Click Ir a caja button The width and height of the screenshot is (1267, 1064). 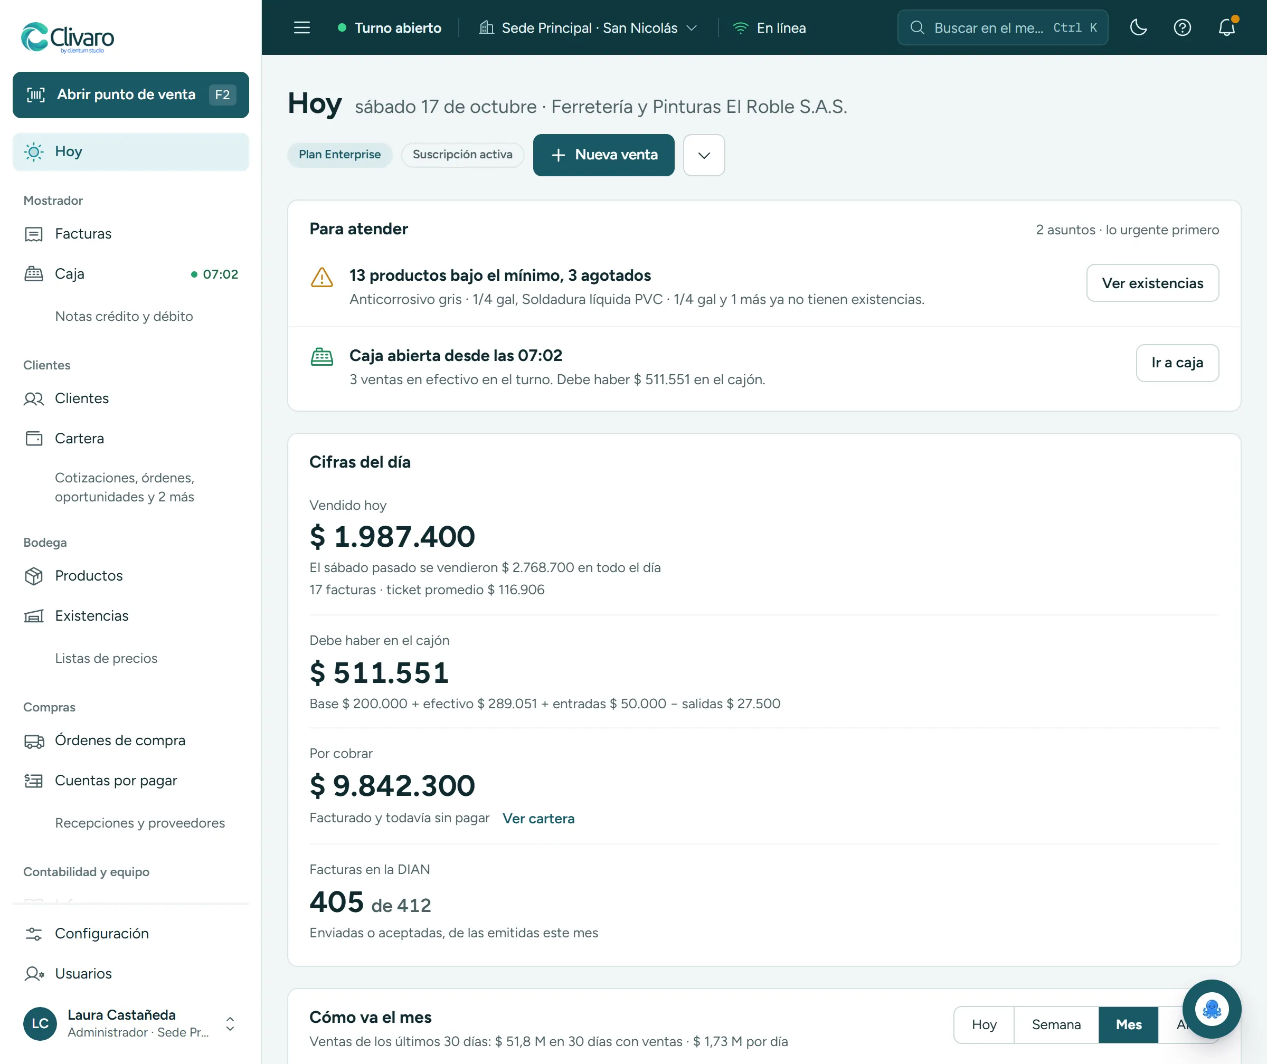[1177, 363]
